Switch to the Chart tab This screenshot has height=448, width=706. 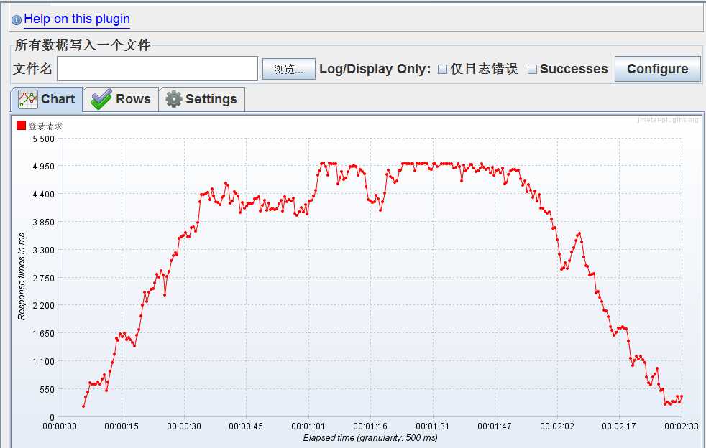(x=47, y=99)
